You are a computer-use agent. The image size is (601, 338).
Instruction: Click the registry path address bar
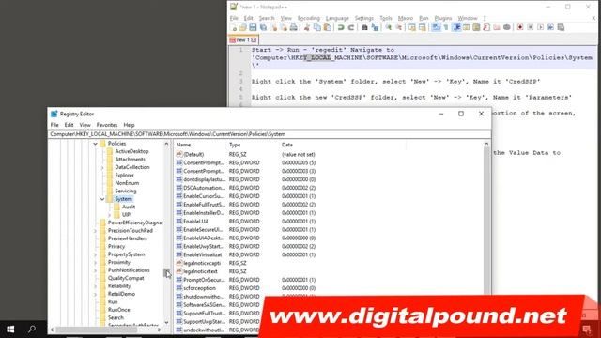tap(270, 134)
